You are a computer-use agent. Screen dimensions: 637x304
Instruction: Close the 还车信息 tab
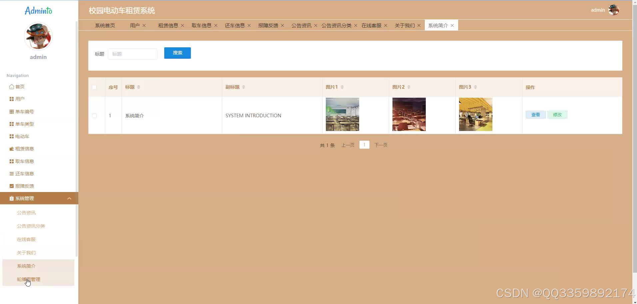(x=249, y=25)
